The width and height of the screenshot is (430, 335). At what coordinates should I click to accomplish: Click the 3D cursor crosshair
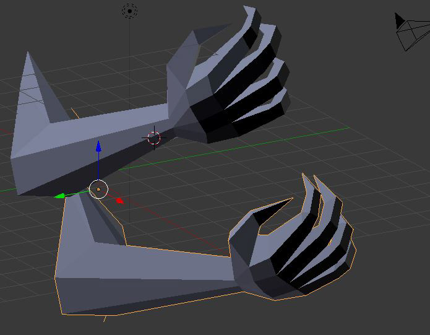click(154, 138)
